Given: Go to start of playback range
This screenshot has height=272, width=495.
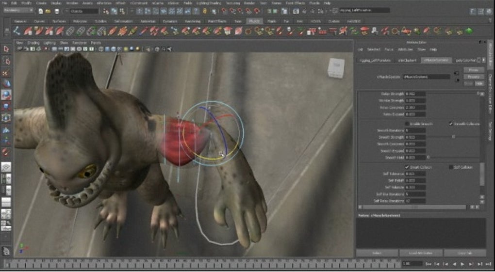Looking at the screenshot, I should click(x=429, y=264).
